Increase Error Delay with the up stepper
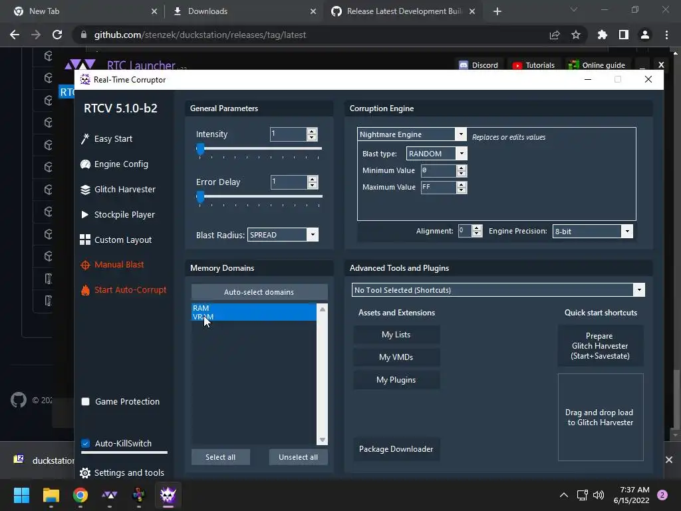This screenshot has width=681, height=511. [313, 179]
